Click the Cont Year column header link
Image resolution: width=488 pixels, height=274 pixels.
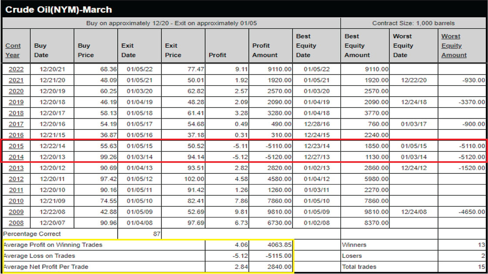(x=13, y=50)
